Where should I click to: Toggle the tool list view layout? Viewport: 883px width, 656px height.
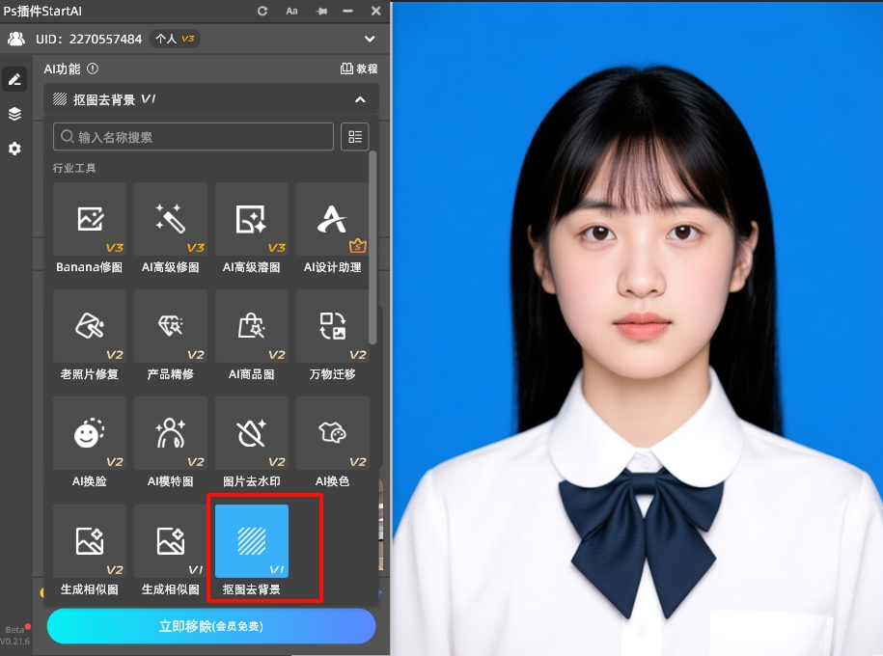[355, 137]
